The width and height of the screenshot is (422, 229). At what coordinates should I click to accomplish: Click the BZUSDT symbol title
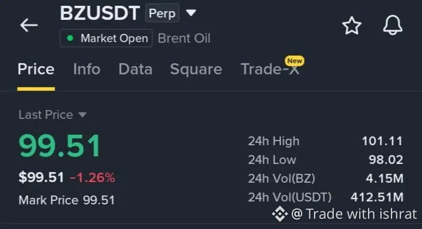[100, 13]
